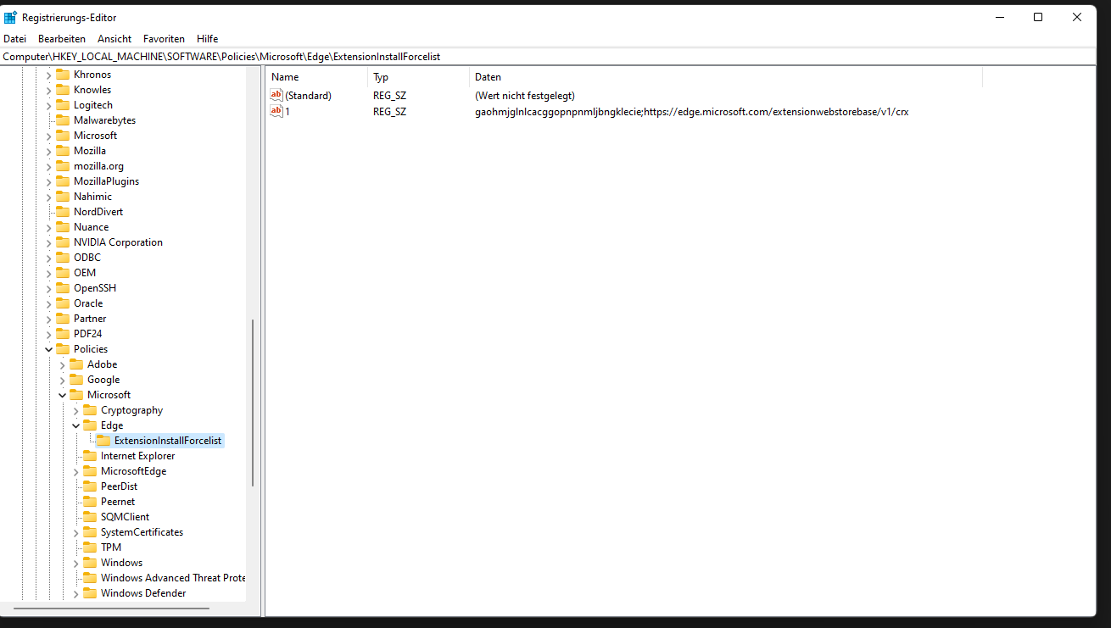Sort values by the Typ column header
The image size is (1111, 628).
coord(419,77)
